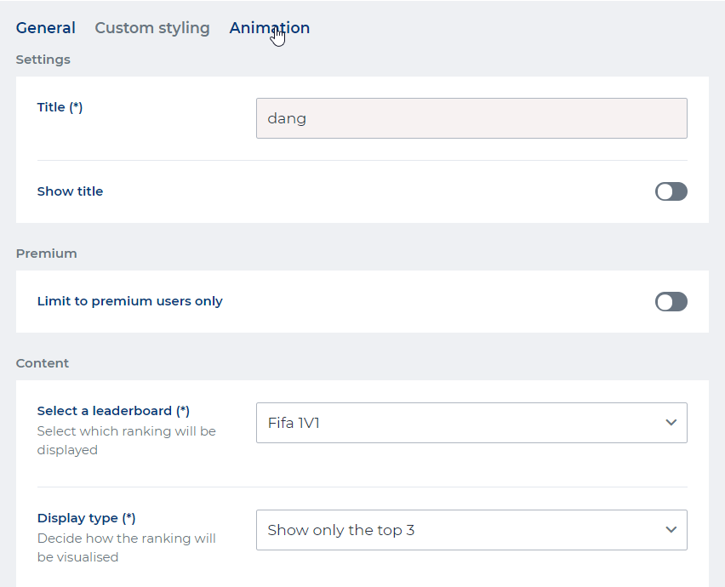Image resolution: width=725 pixels, height=587 pixels.
Task: Click the Premium section heading
Action: (46, 254)
